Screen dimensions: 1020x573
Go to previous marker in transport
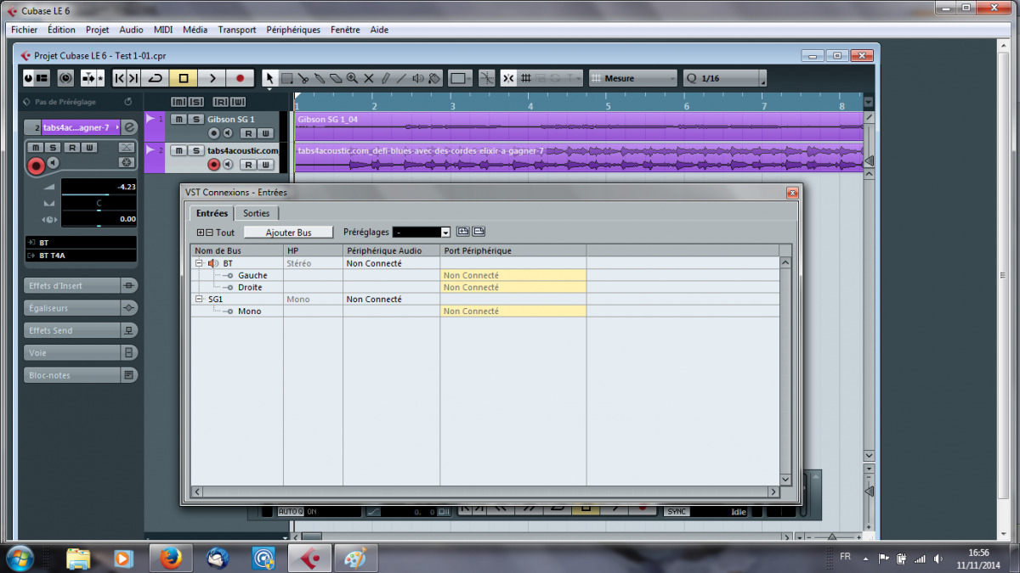[x=120, y=78]
